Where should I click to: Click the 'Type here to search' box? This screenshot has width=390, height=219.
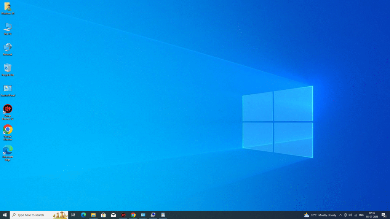39,215
